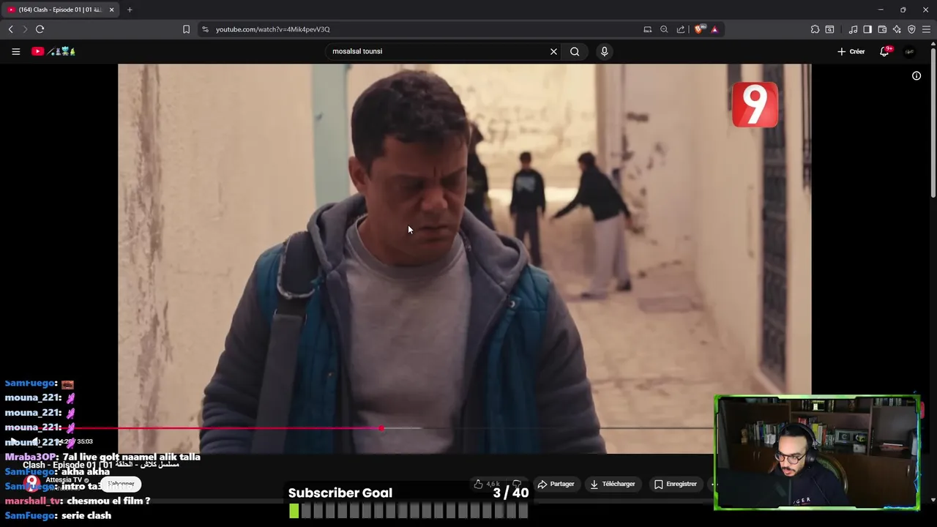Screen dimensions: 937x527
Task: Click the channel 9 watermark logo
Action: coord(755,105)
